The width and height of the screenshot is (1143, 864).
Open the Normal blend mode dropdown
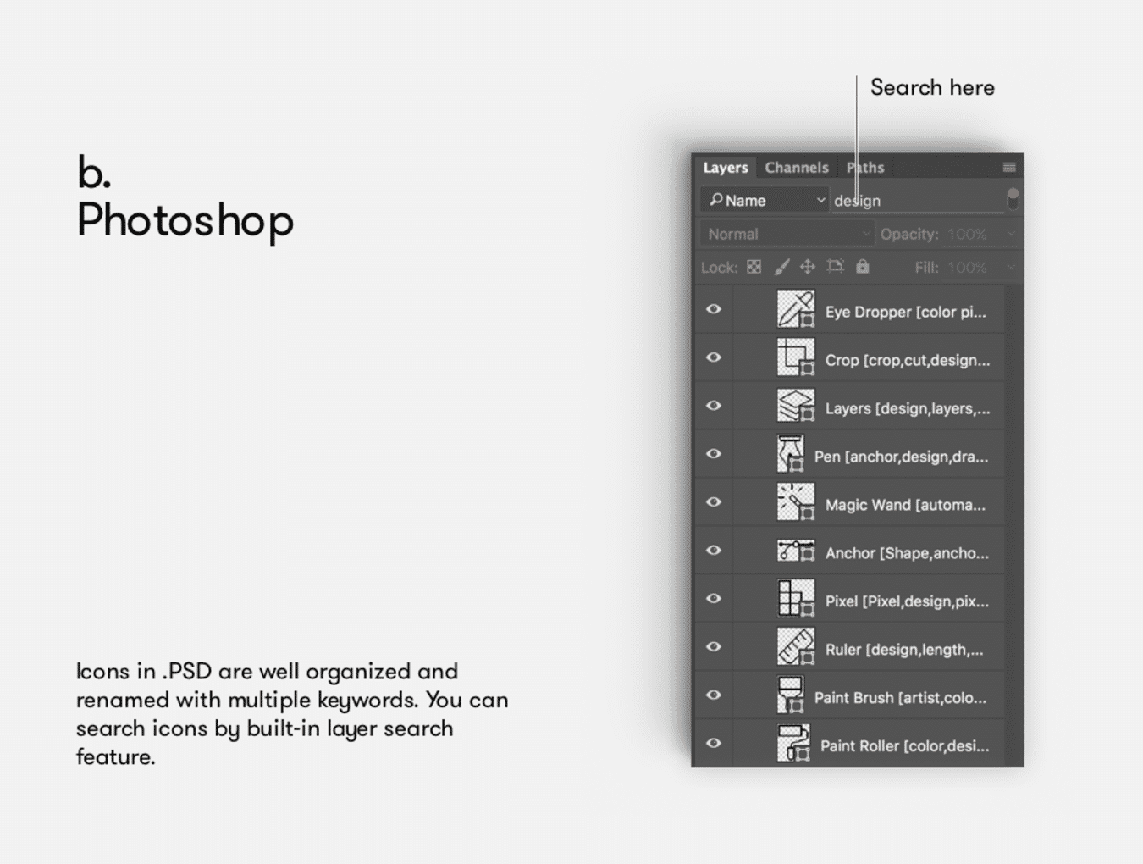coord(787,235)
